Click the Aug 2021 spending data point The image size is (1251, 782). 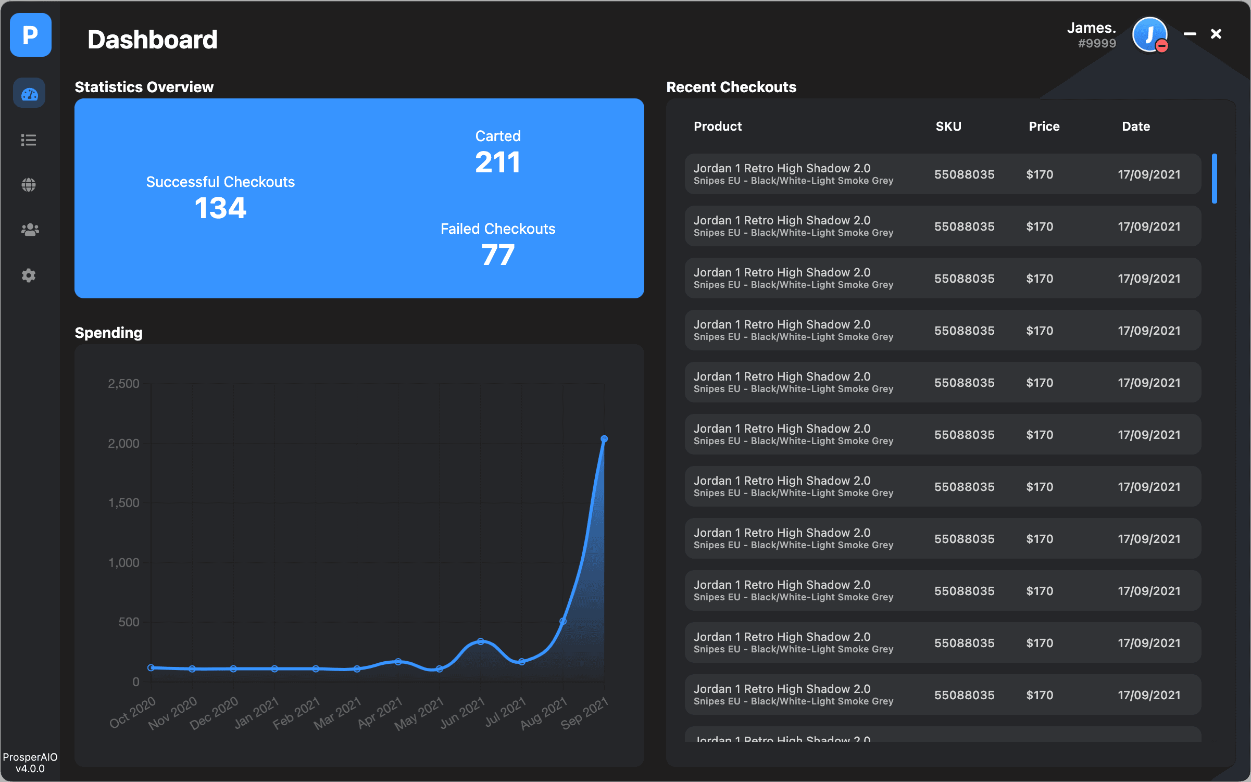[563, 621]
